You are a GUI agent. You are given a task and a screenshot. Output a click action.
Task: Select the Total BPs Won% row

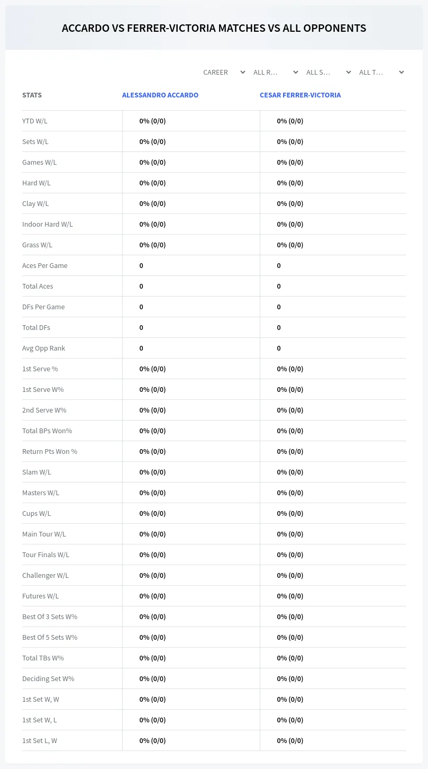[x=214, y=431]
